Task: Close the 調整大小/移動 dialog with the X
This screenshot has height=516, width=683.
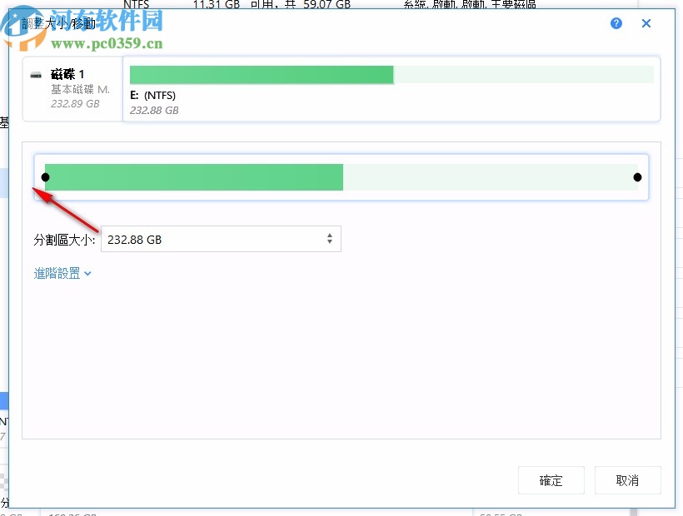Action: tap(646, 23)
